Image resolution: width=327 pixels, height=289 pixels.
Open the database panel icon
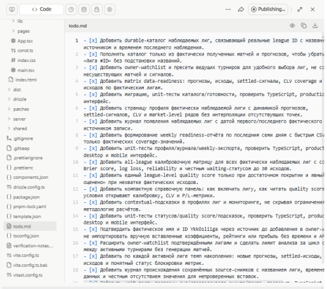(x=84, y=10)
